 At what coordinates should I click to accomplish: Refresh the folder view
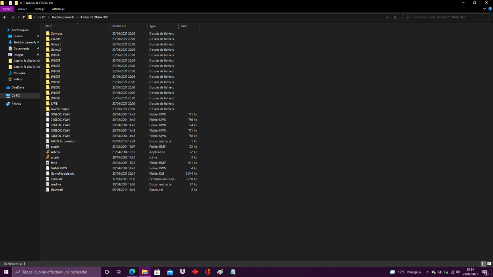[395, 17]
